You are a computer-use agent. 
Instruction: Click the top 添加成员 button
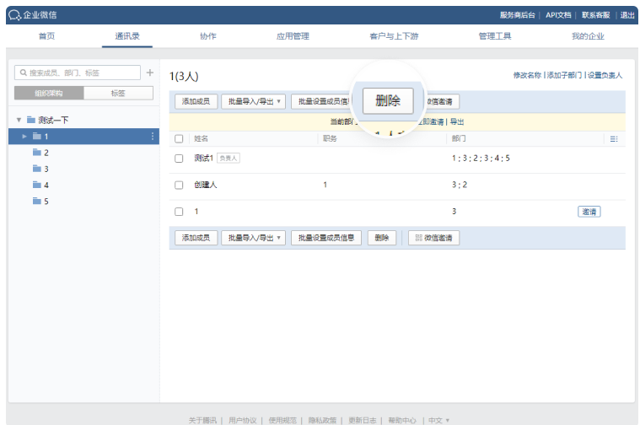[x=195, y=101]
